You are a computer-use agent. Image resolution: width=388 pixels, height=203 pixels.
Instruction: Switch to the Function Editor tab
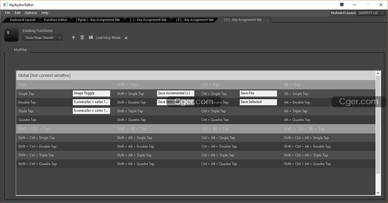(55, 20)
